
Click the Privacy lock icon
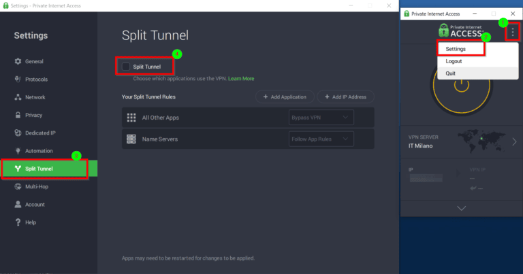point(18,115)
